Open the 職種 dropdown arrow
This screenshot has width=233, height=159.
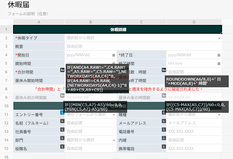[219, 115]
